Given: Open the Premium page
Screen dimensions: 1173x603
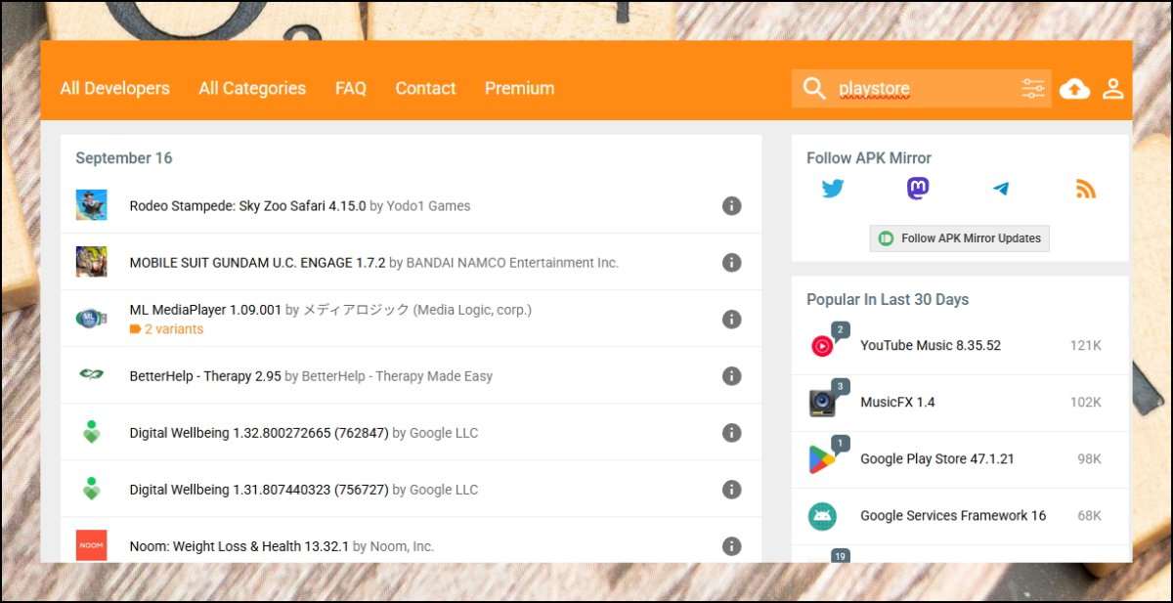Looking at the screenshot, I should (519, 88).
